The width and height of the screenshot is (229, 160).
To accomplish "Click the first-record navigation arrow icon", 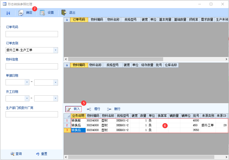I will [x=8, y=13].
